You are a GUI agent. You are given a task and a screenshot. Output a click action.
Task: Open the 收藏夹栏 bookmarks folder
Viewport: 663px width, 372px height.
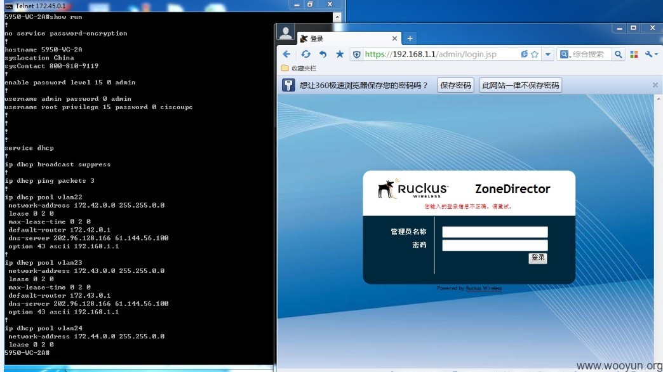click(x=298, y=68)
